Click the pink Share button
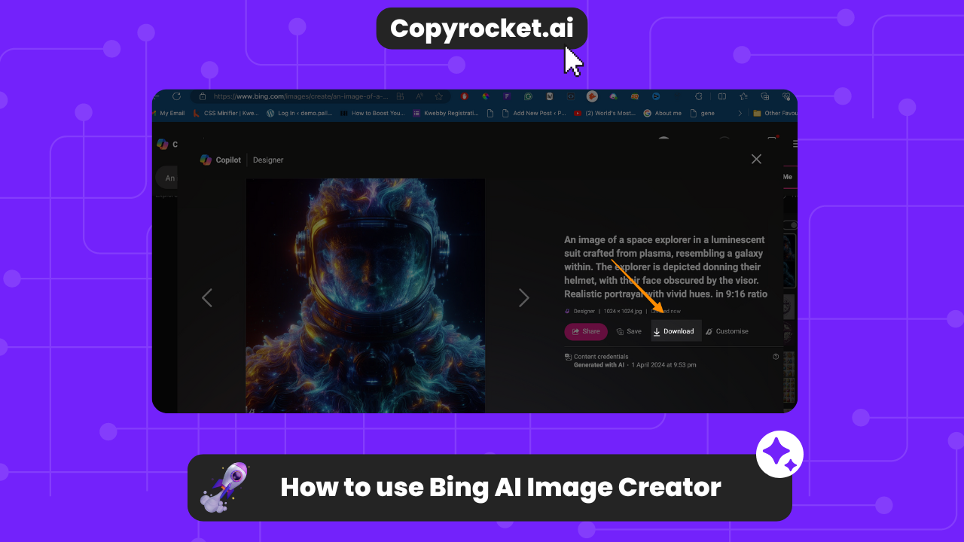Image resolution: width=964 pixels, height=542 pixels. [x=586, y=331]
